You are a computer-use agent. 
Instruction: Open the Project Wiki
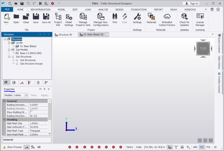tap(58, 20)
